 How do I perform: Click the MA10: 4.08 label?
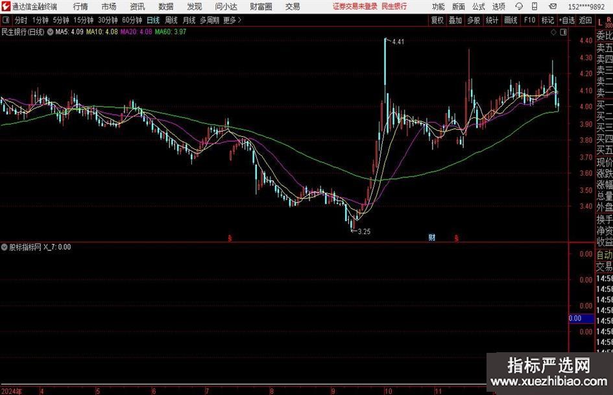pyautogui.click(x=102, y=32)
